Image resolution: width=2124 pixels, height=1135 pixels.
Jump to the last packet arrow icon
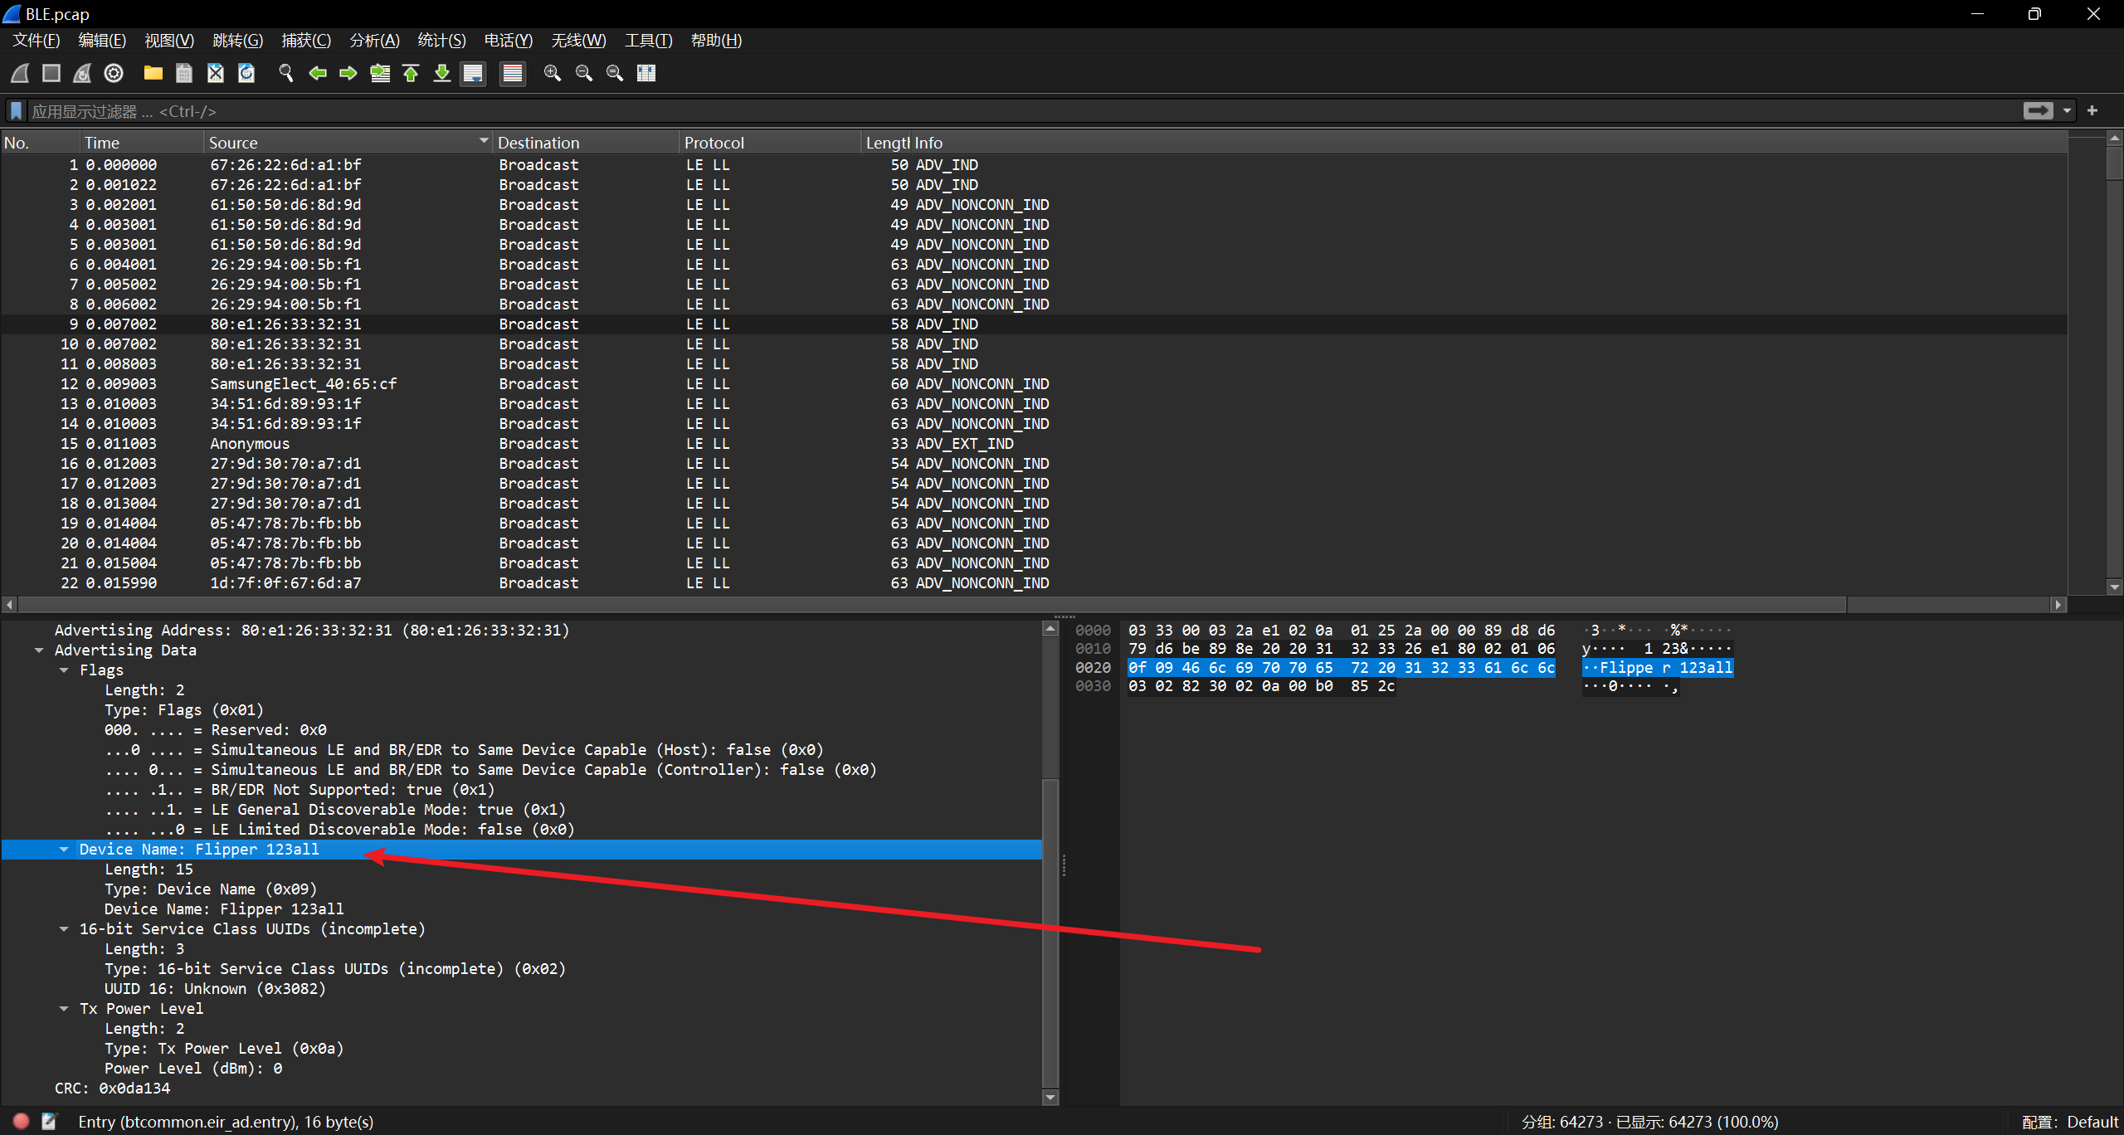[x=442, y=73]
